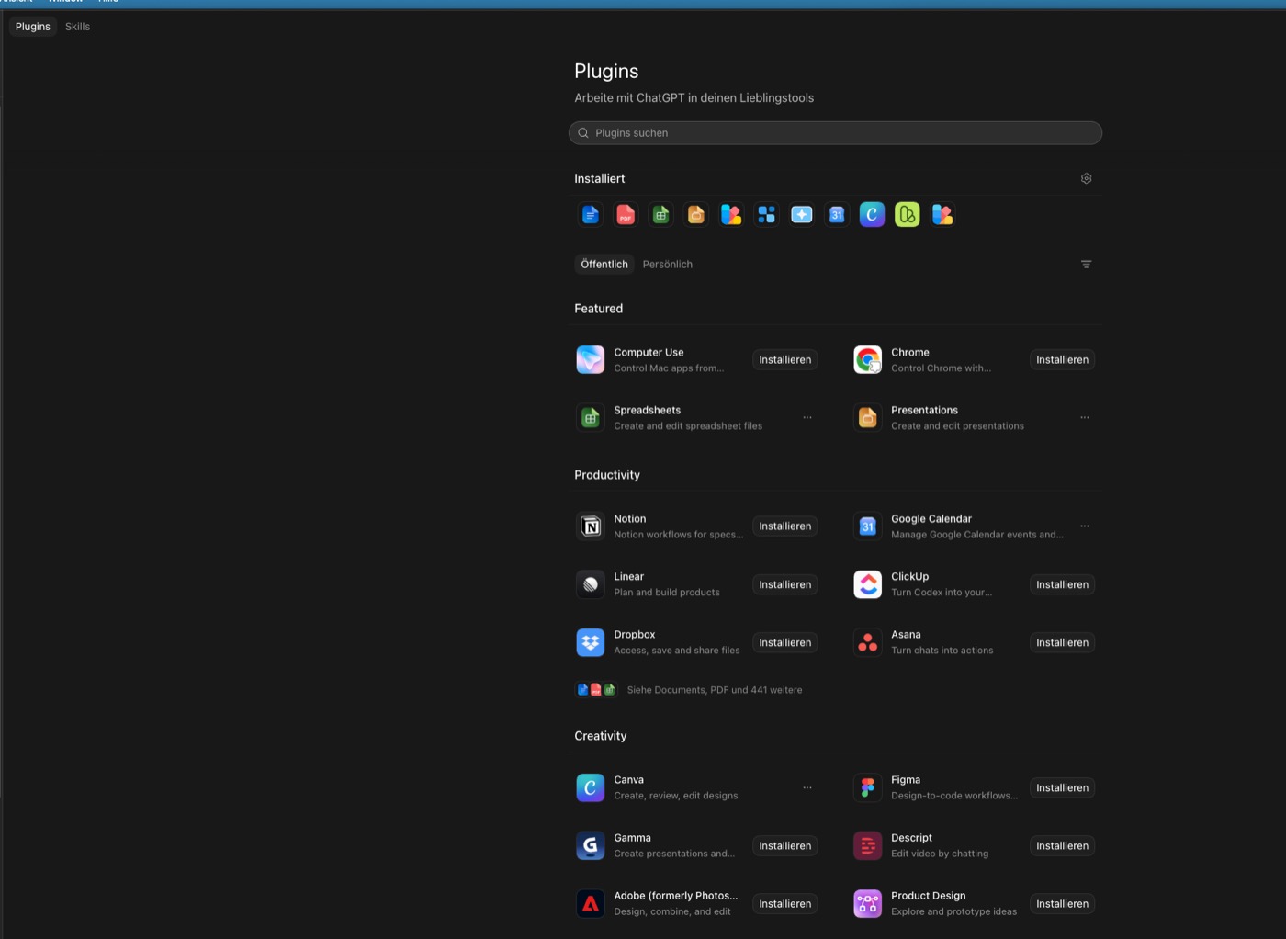Install the Computer Use plugin
Viewport: 1286px width, 939px height.
coord(785,360)
